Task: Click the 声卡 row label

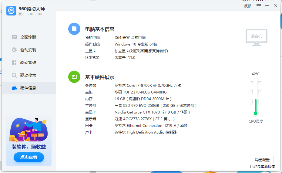Action: pyautogui.click(x=89, y=132)
